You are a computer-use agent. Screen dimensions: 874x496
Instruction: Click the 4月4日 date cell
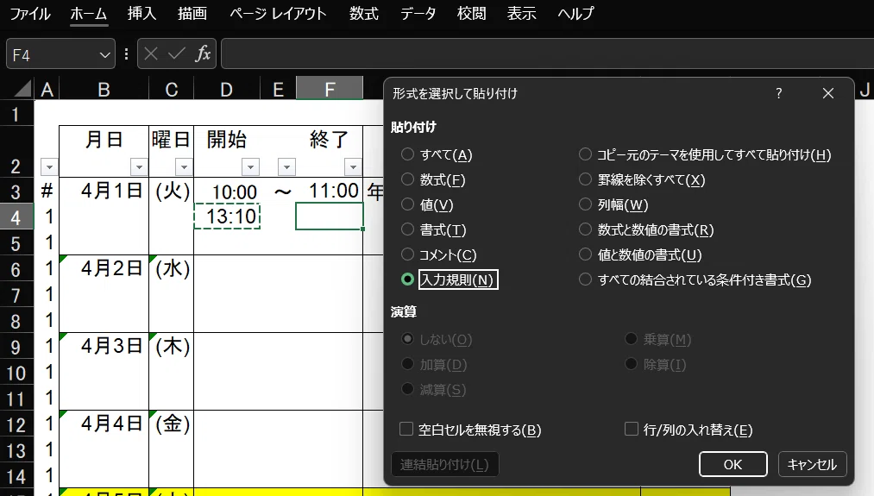104,424
